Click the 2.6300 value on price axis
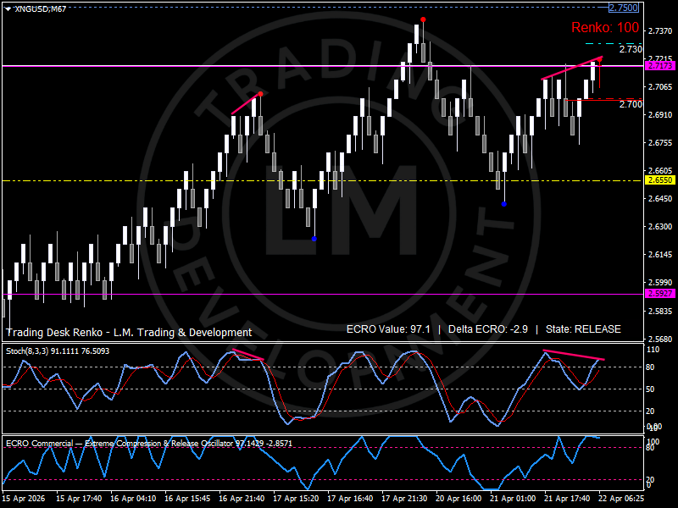This screenshot has width=678, height=508. tap(660, 226)
